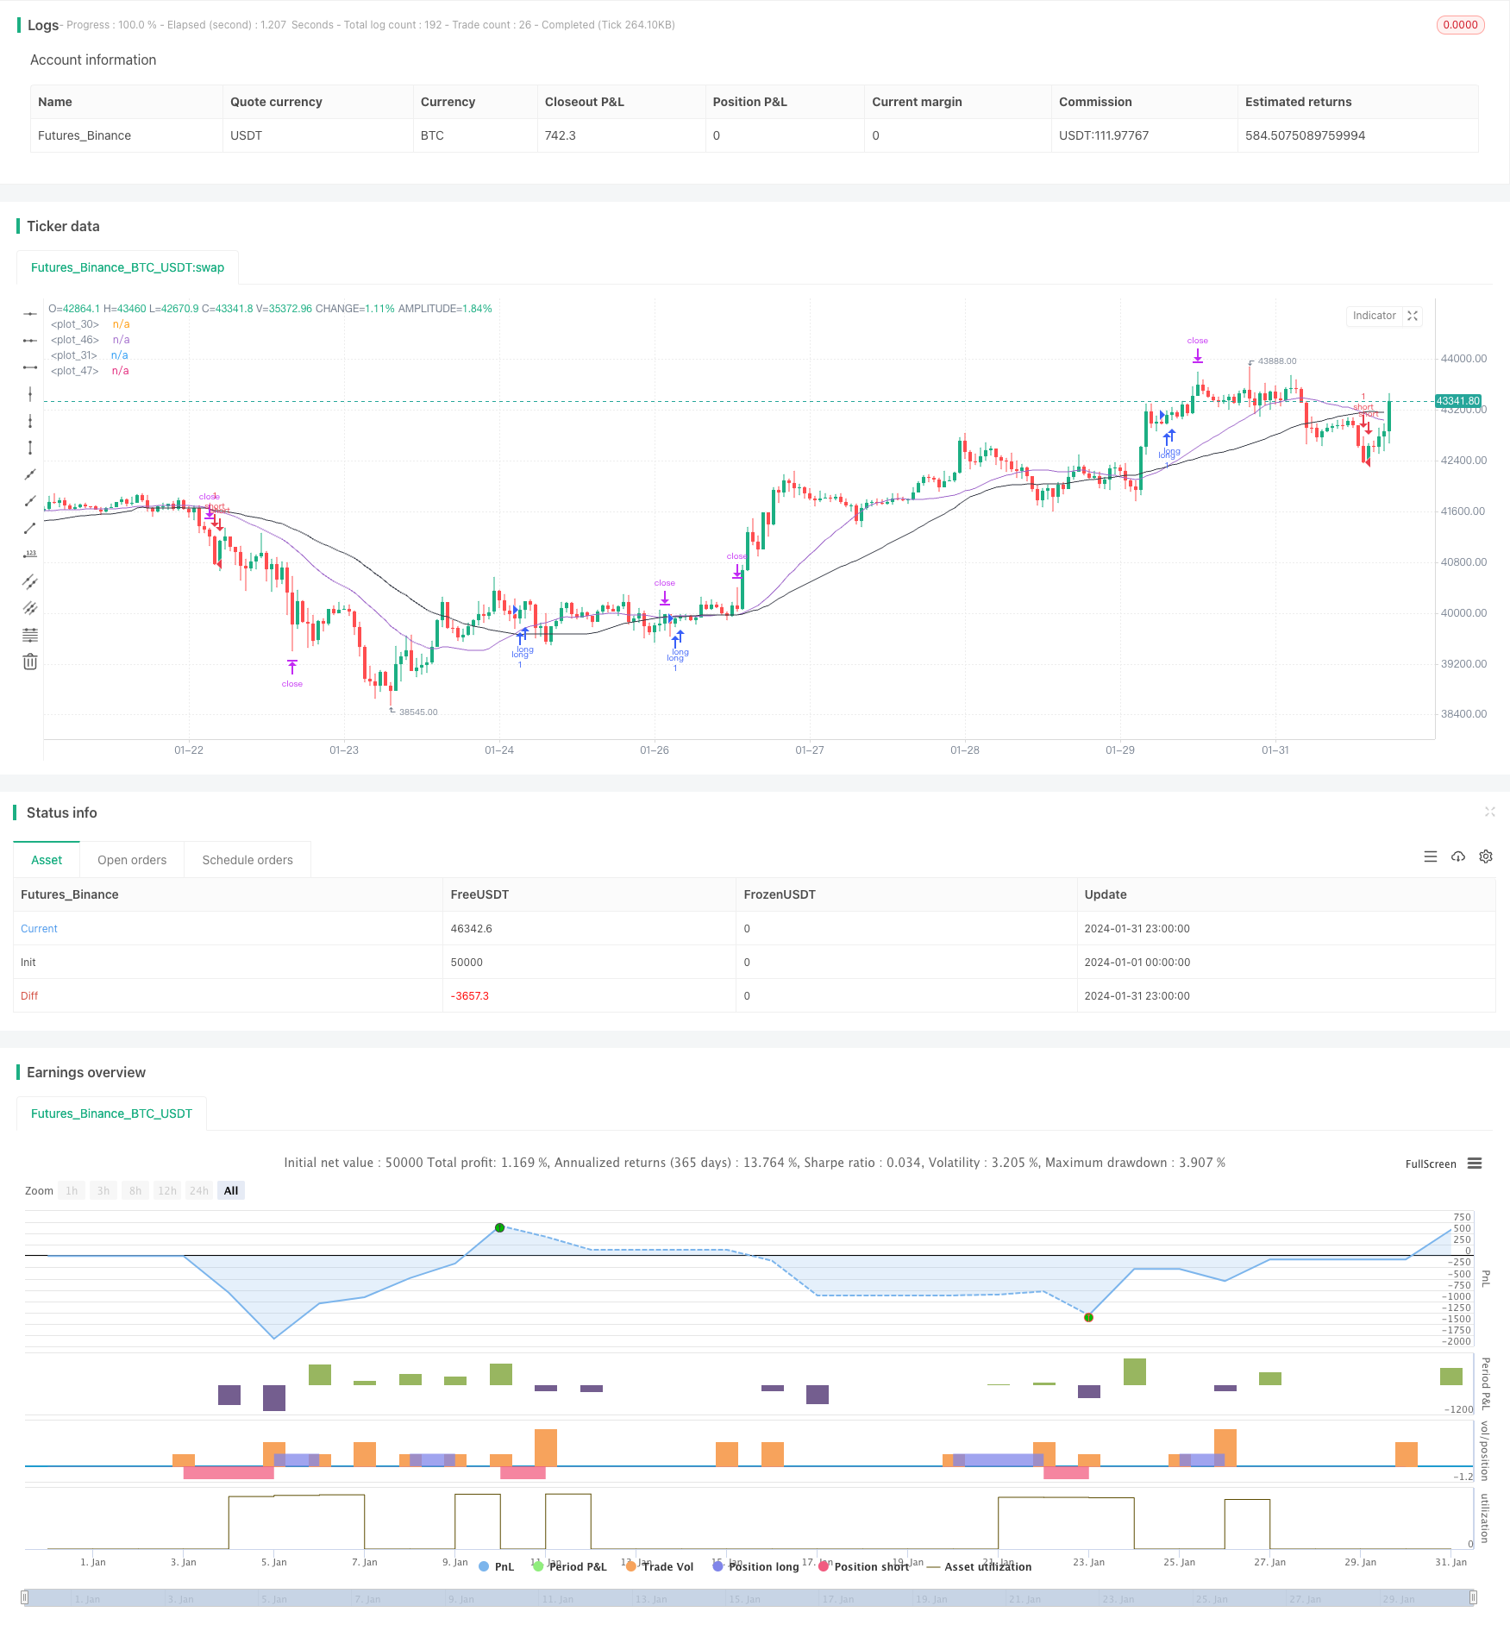This screenshot has height=1631, width=1510.
Task: Click the PnL lowest drawdown marker
Action: (1088, 1317)
